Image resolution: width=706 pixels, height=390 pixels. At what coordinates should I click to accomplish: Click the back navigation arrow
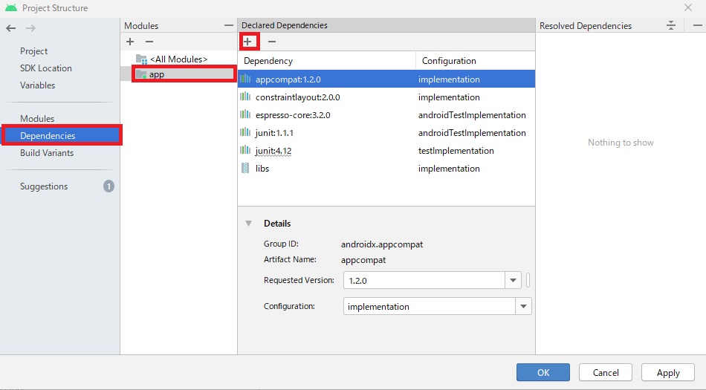(x=10, y=28)
